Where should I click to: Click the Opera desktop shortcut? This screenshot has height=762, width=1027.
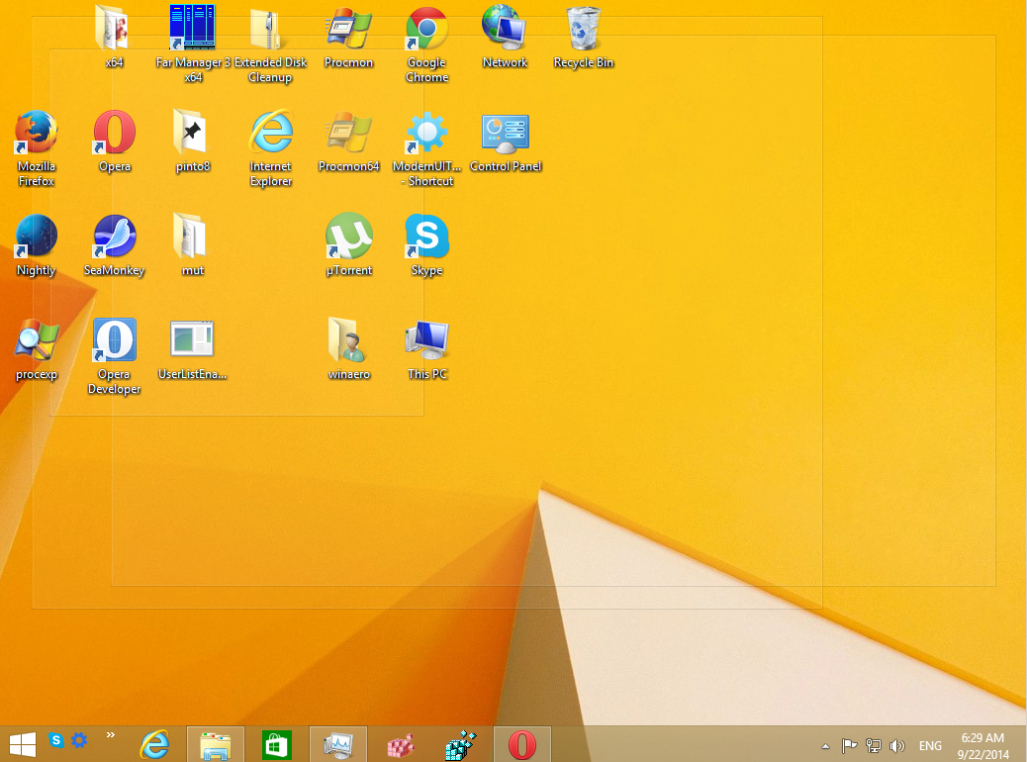115,141
